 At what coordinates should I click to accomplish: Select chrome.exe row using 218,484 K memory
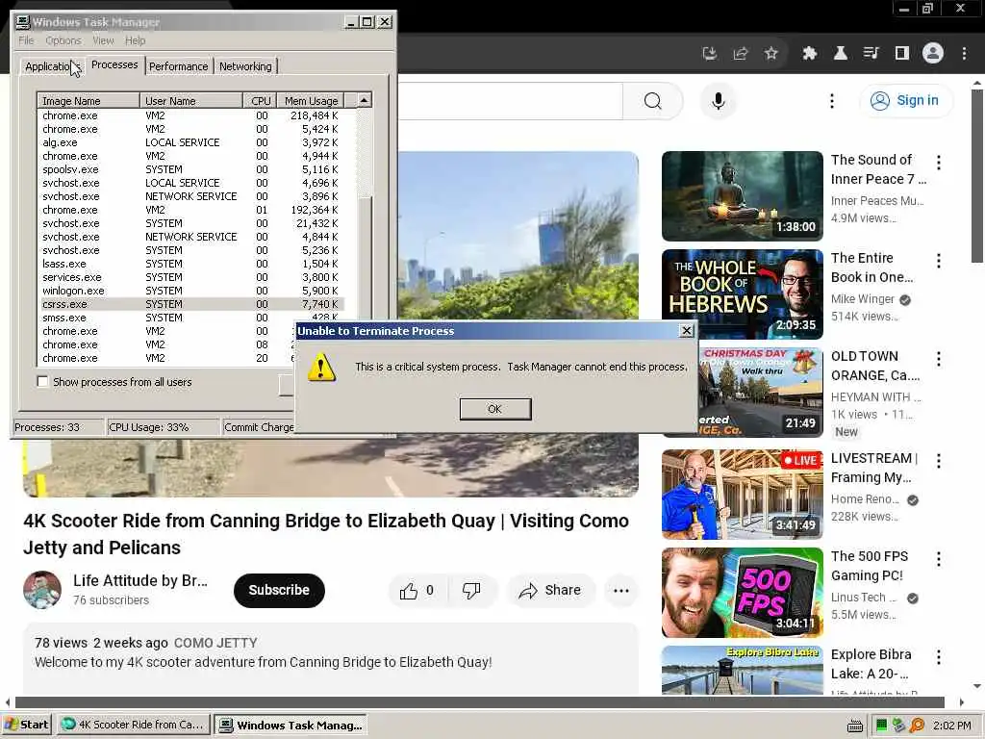pyautogui.click(x=191, y=115)
